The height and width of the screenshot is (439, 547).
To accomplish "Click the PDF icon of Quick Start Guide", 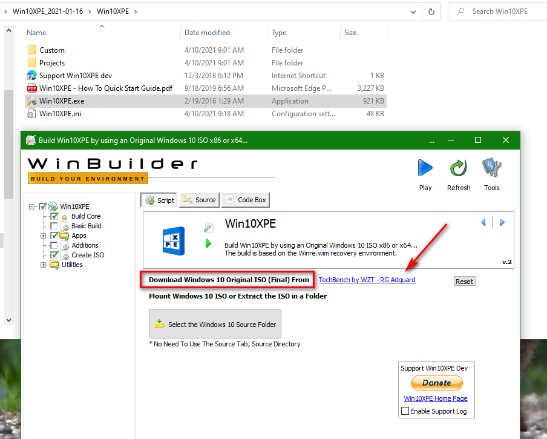I will [x=31, y=88].
